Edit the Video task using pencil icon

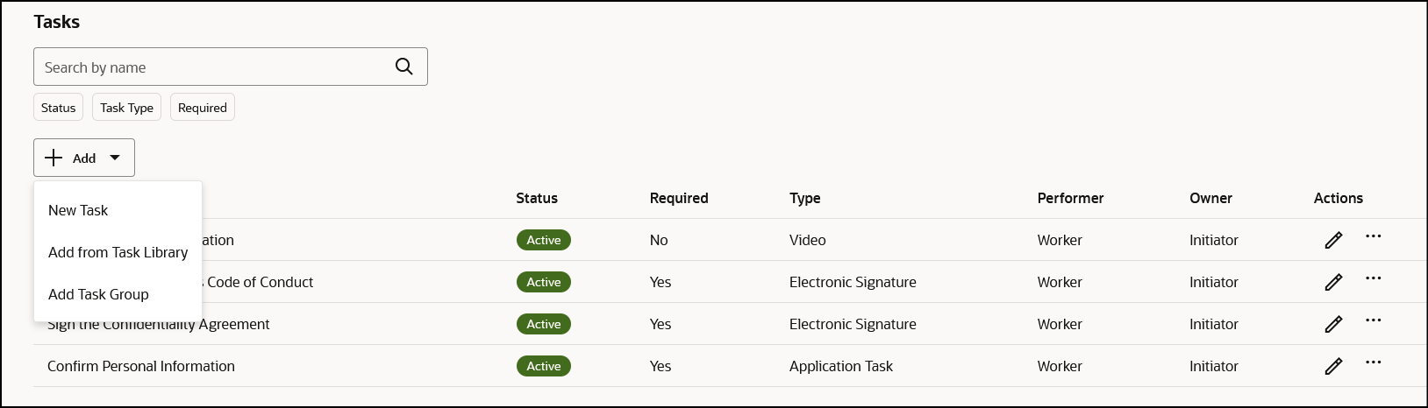tap(1333, 240)
